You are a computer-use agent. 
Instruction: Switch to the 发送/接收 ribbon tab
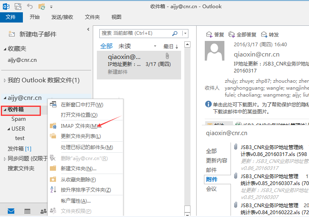pos(62,17)
